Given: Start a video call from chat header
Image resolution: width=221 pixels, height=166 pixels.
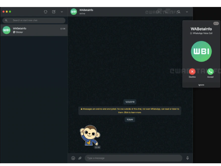Looking at the screenshot, I should [158, 12].
